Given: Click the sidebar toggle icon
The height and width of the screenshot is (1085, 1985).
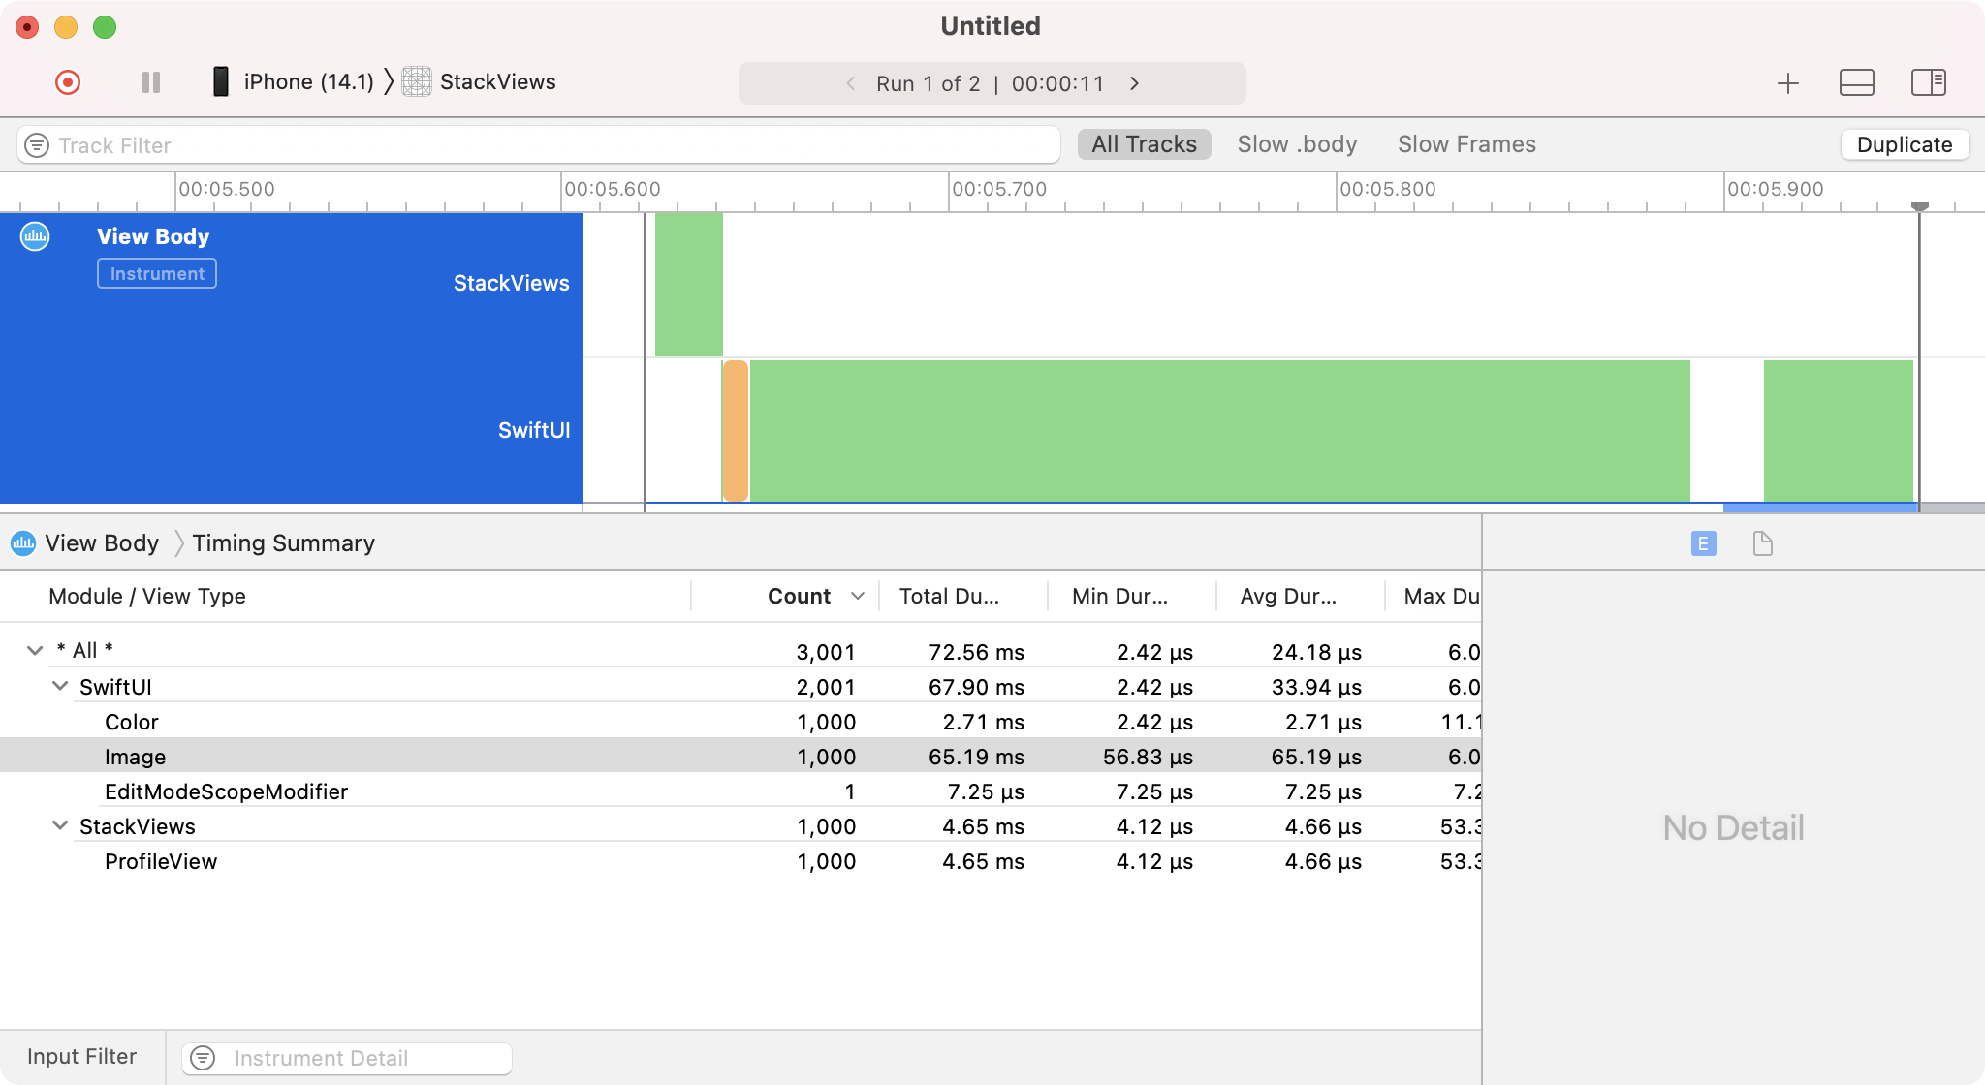Looking at the screenshot, I should click(1928, 83).
